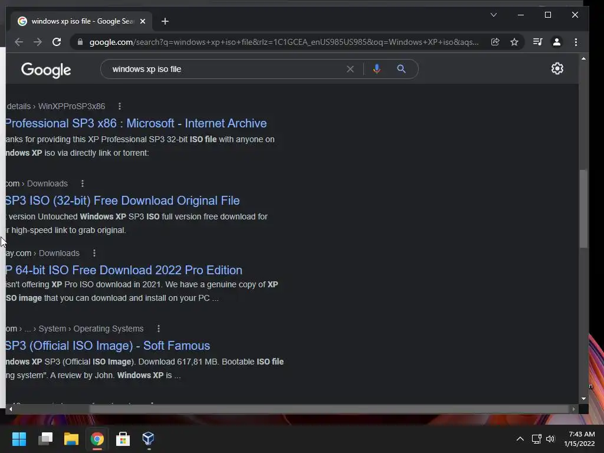Viewport: 604px width, 453px height.
Task: Click the System › Operating Systems breadcrumb
Action: pyautogui.click(x=91, y=329)
